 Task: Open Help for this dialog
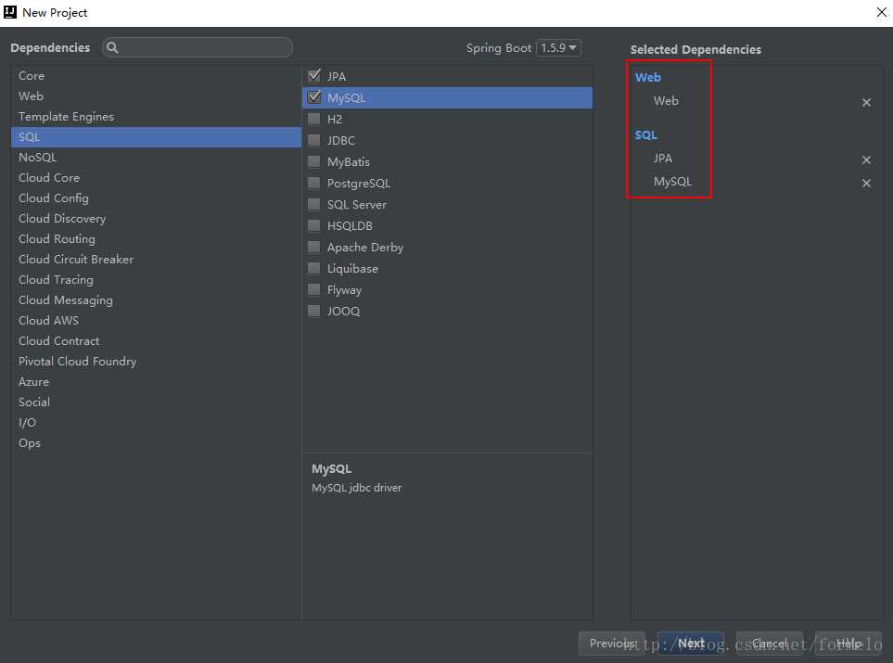point(848,644)
